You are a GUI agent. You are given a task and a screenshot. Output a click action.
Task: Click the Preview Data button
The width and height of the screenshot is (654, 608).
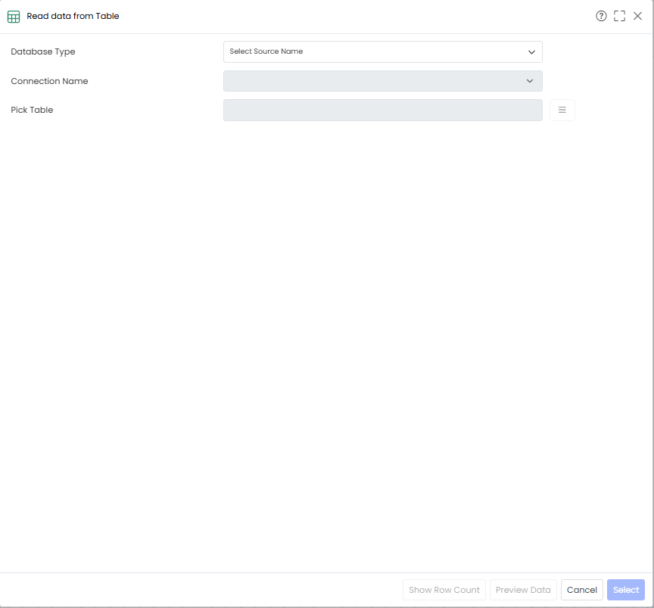tap(523, 590)
